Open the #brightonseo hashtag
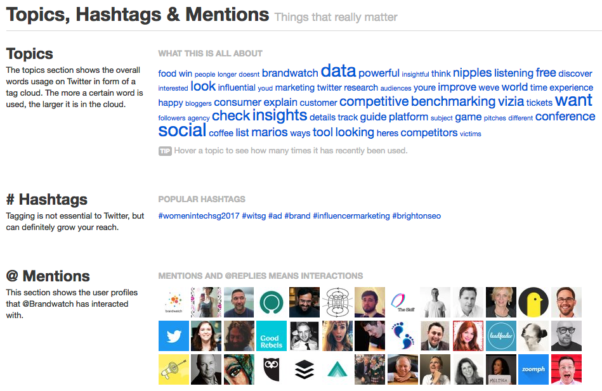 [x=417, y=216]
